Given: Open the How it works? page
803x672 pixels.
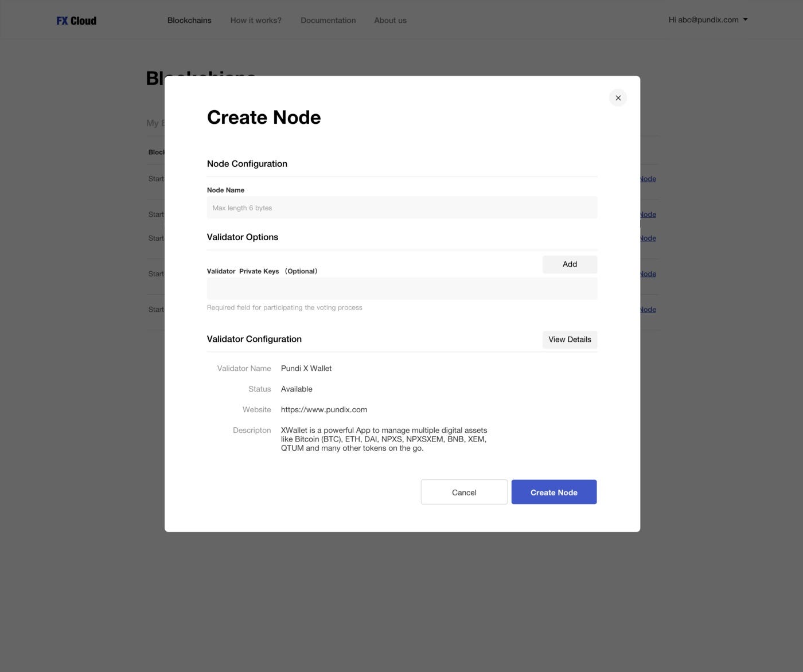Looking at the screenshot, I should click(256, 20).
